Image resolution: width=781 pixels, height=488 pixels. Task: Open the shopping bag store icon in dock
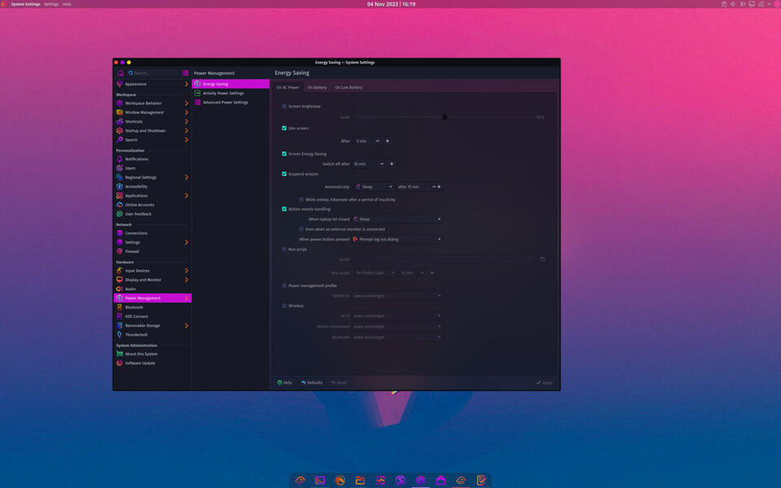coord(441,481)
